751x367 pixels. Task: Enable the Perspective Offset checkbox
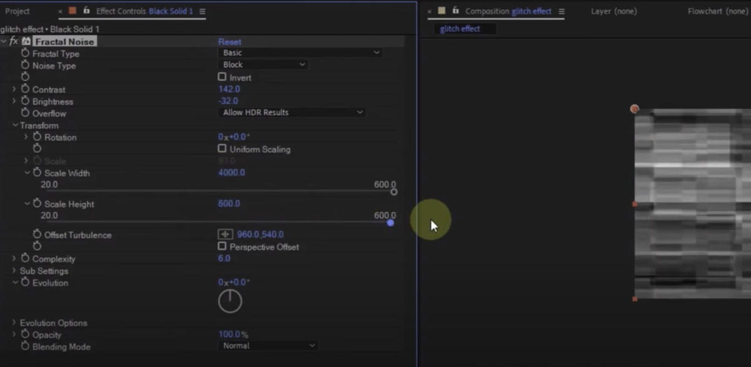pyautogui.click(x=222, y=246)
